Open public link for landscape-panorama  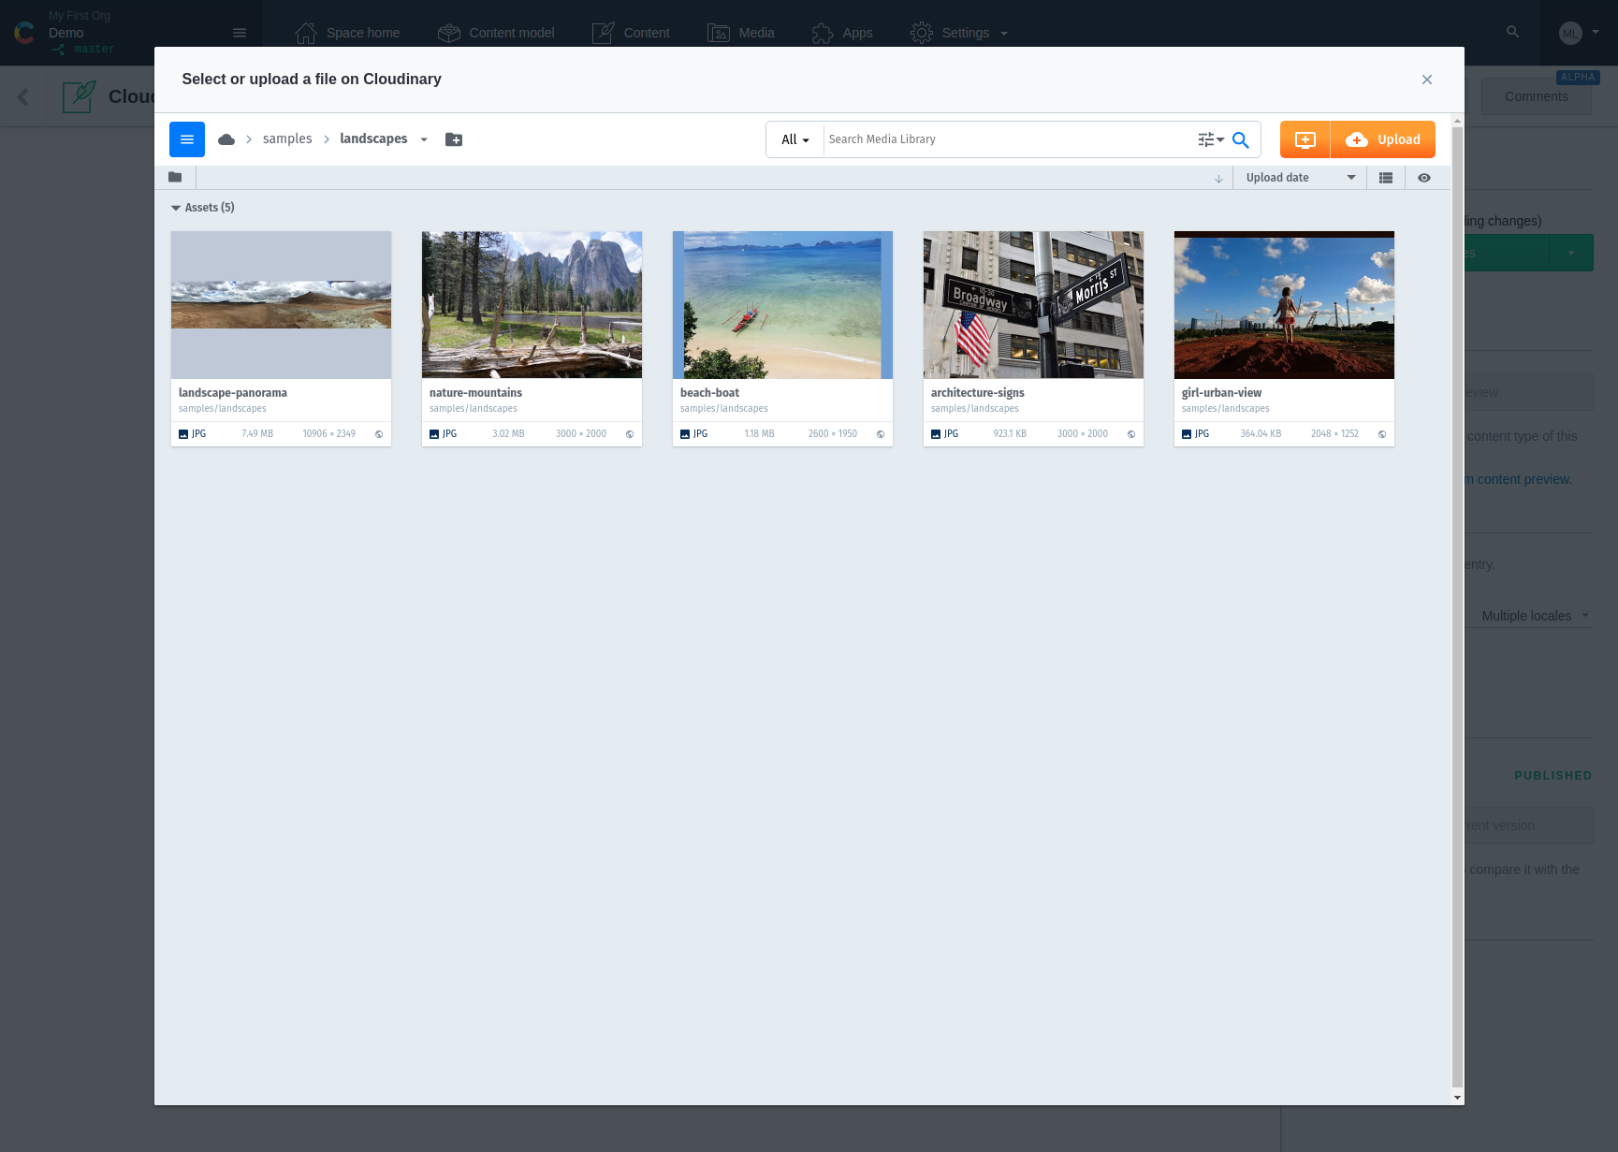(379, 434)
